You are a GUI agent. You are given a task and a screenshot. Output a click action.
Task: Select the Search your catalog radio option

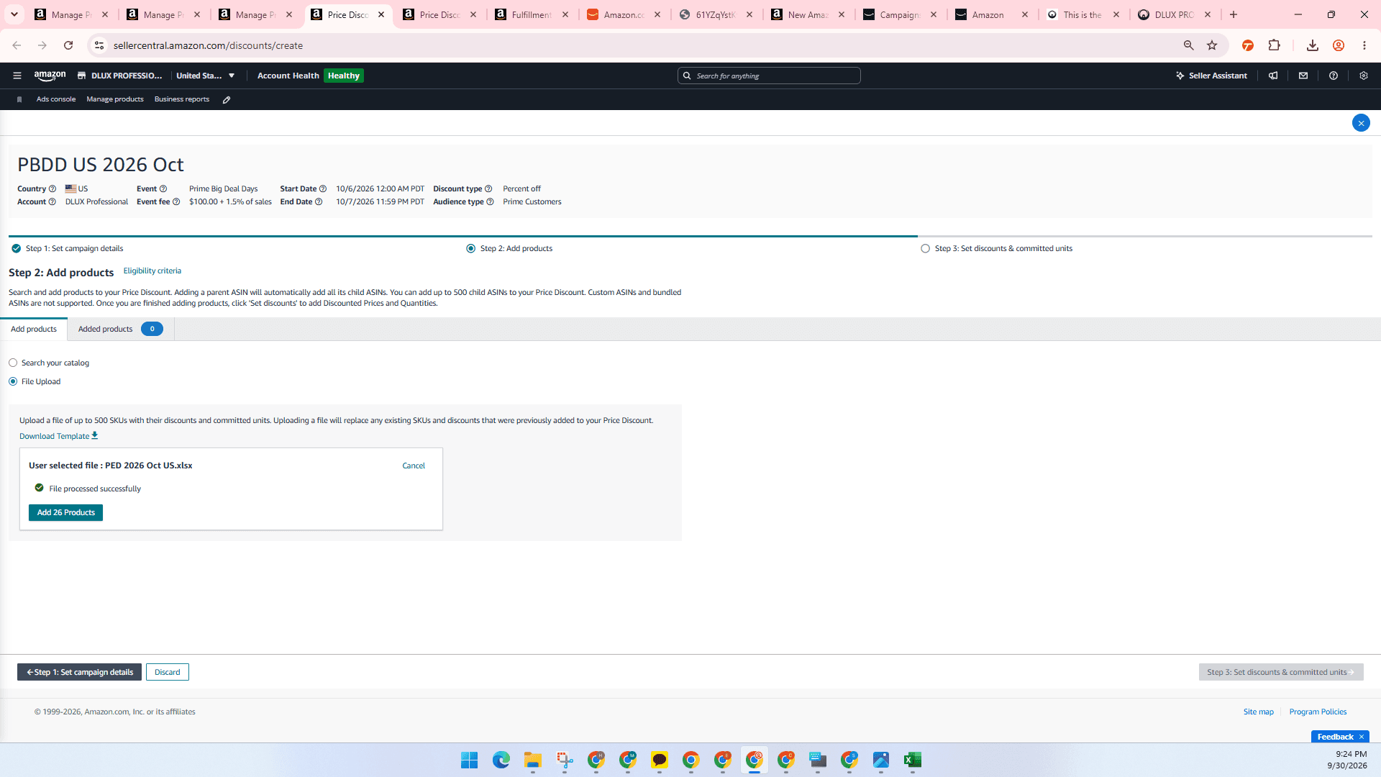[x=13, y=363]
